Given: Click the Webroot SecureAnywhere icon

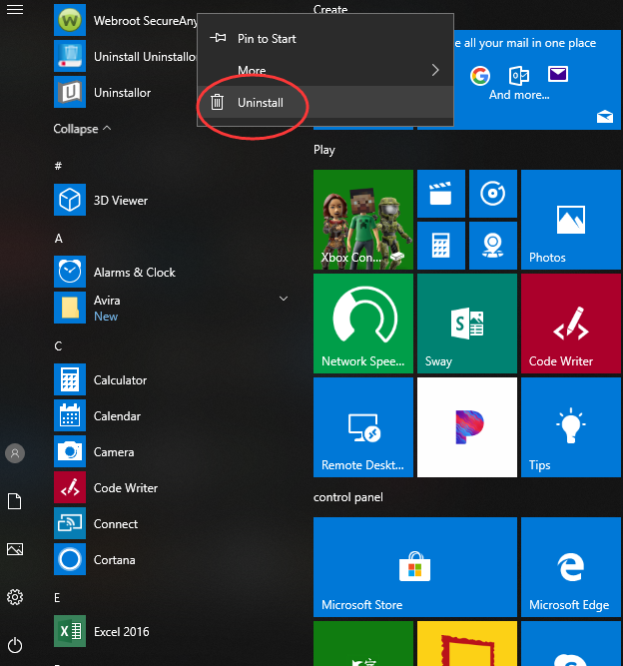Looking at the screenshot, I should click(70, 20).
